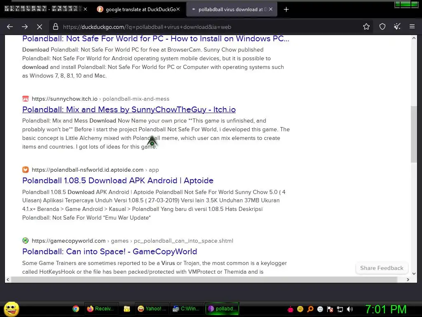Open Polandball: Not Safe For World for PC result
The image size is (422, 317).
click(x=155, y=38)
